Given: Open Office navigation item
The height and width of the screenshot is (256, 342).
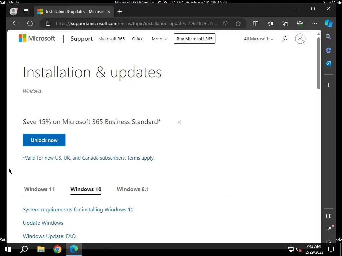Looking at the screenshot, I should [138, 39].
